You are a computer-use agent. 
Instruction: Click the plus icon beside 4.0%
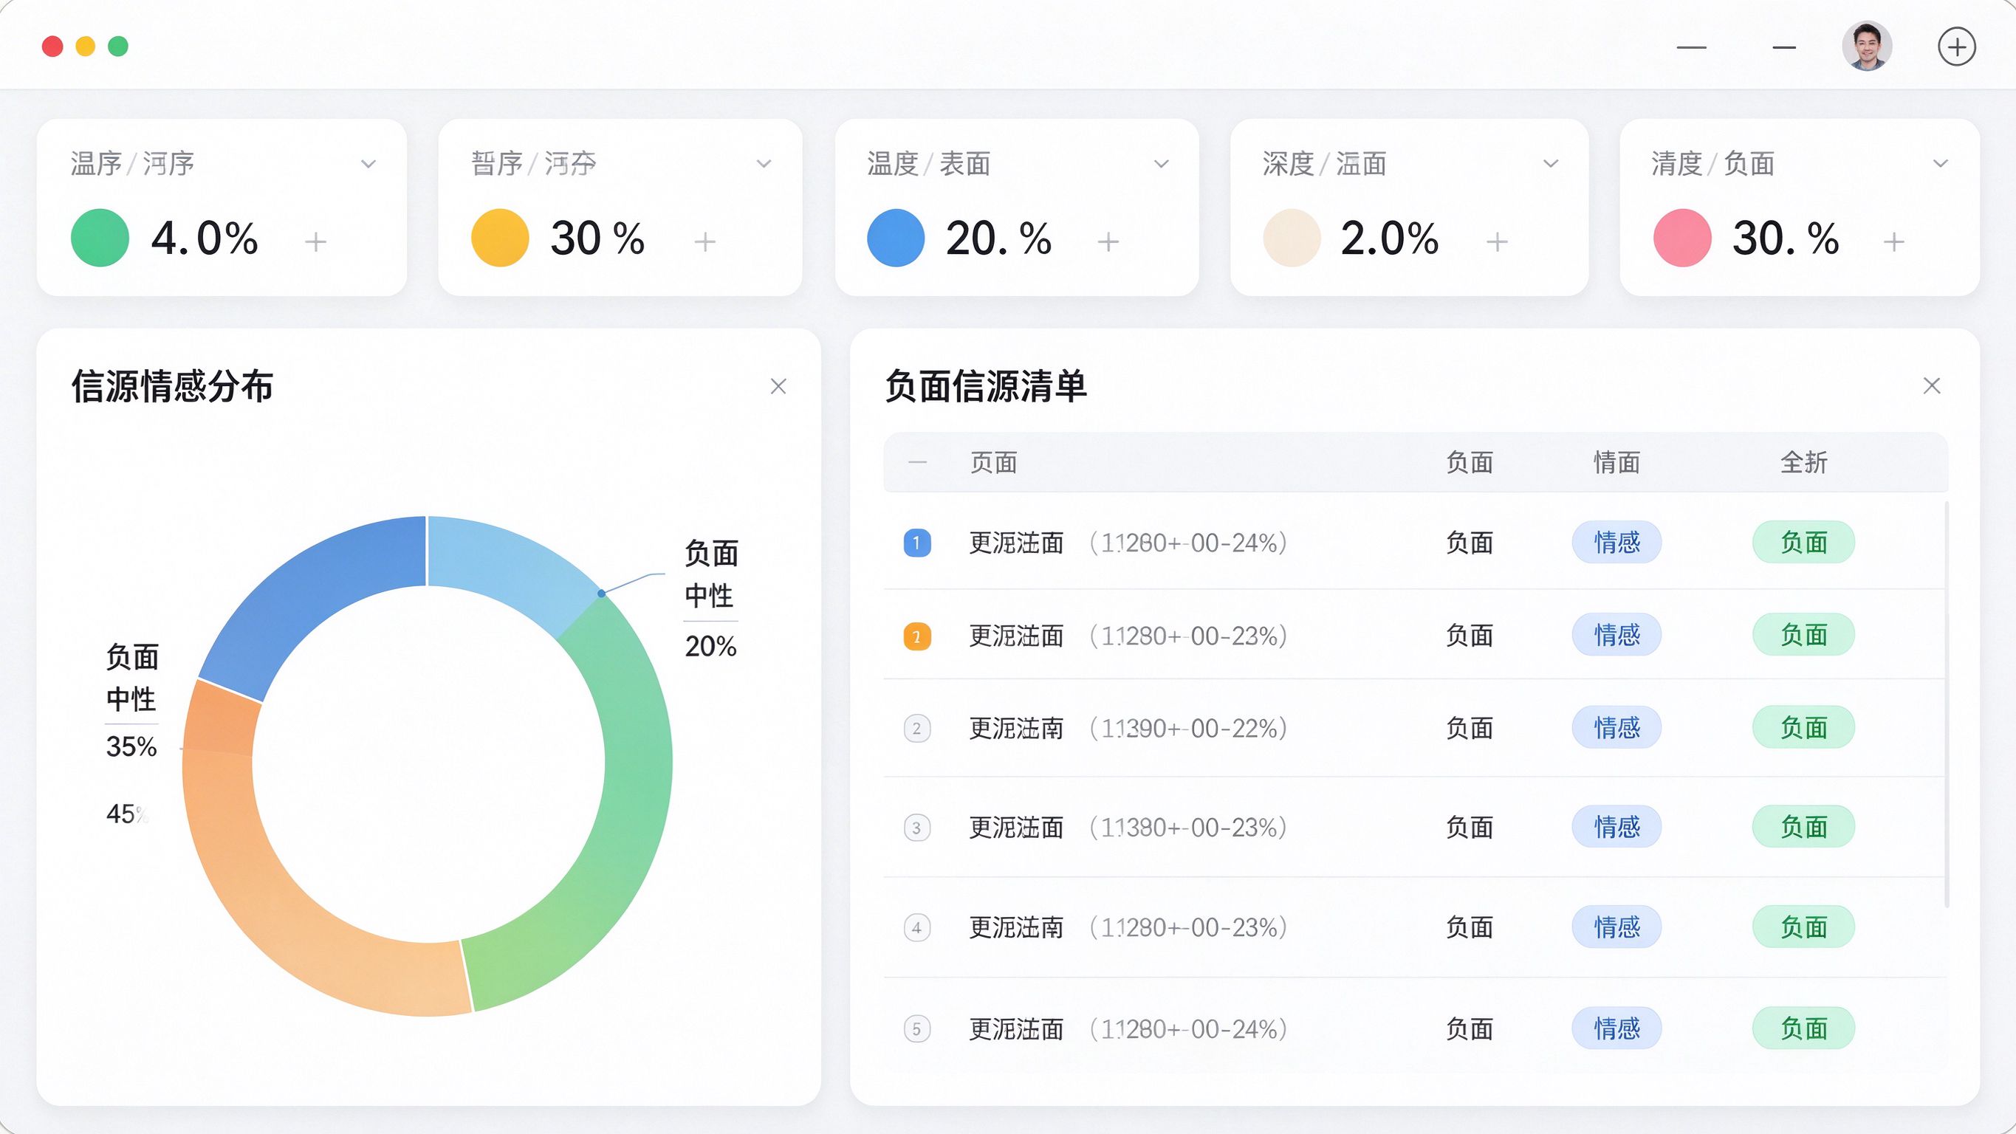[315, 242]
